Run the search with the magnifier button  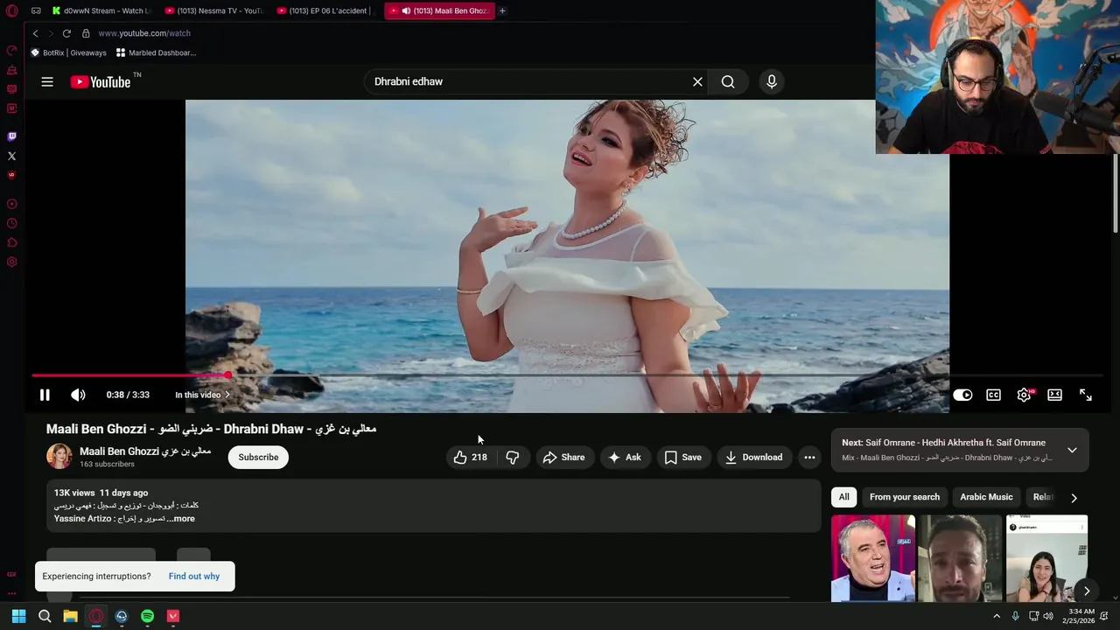[x=728, y=81]
